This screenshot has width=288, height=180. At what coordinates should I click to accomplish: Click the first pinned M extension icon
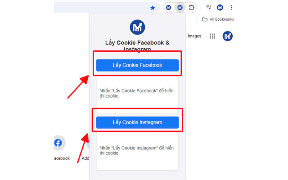(168, 8)
